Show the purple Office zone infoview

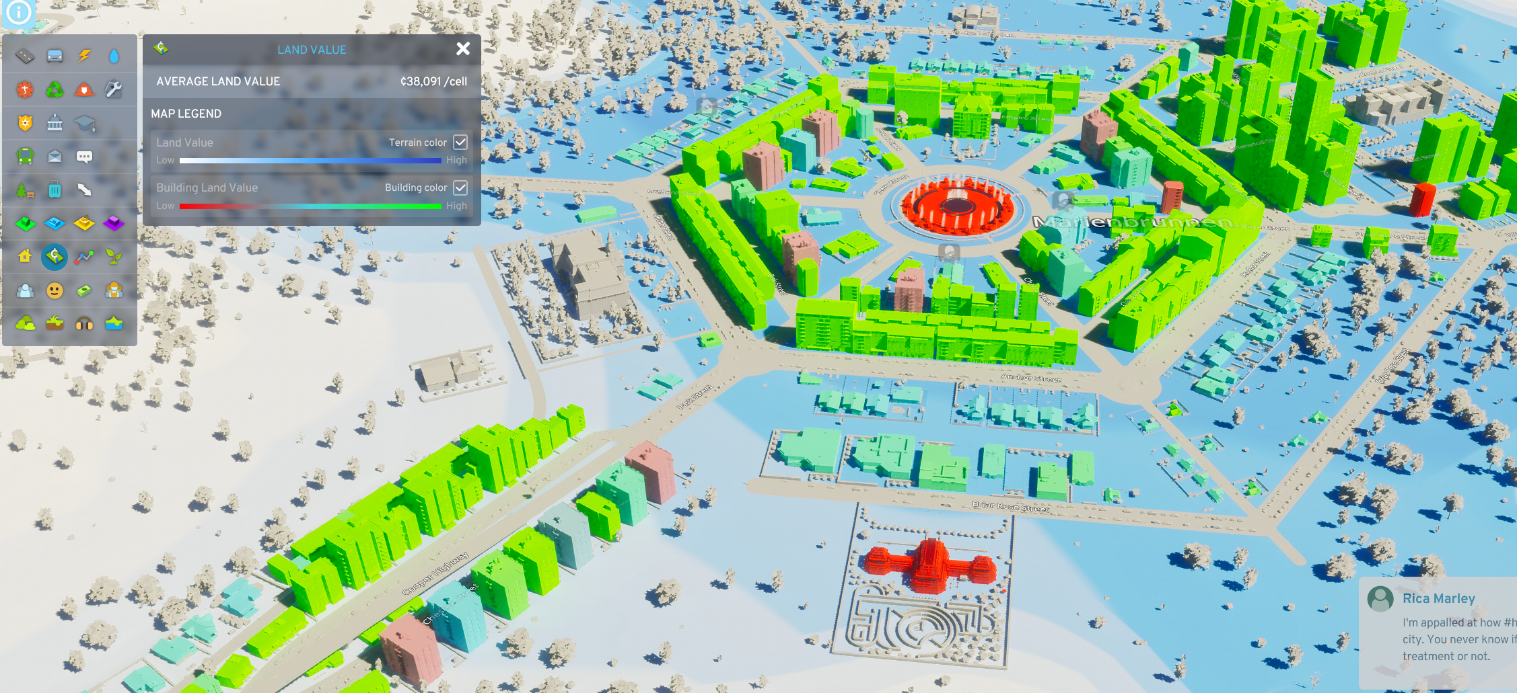pyautogui.click(x=114, y=223)
